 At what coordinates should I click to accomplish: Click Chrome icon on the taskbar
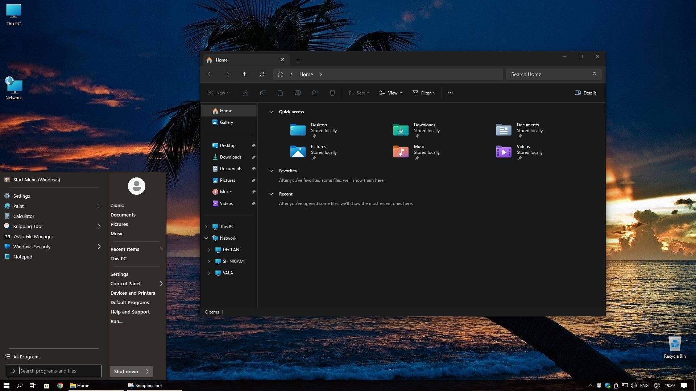click(x=60, y=386)
